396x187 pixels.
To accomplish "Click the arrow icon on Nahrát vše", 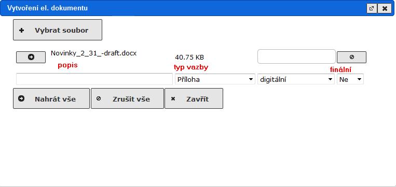I will pyautogui.click(x=21, y=98).
